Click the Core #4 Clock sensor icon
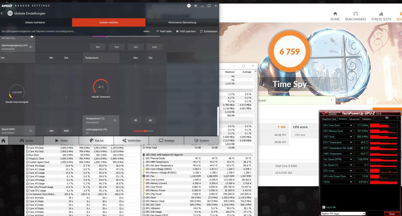 [x=27, y=148]
